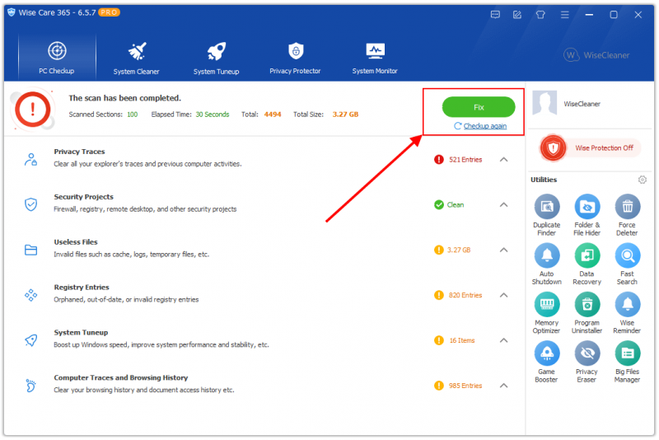The height and width of the screenshot is (440, 659).
Task: Click the WiseCleaner username text
Action: click(582, 104)
